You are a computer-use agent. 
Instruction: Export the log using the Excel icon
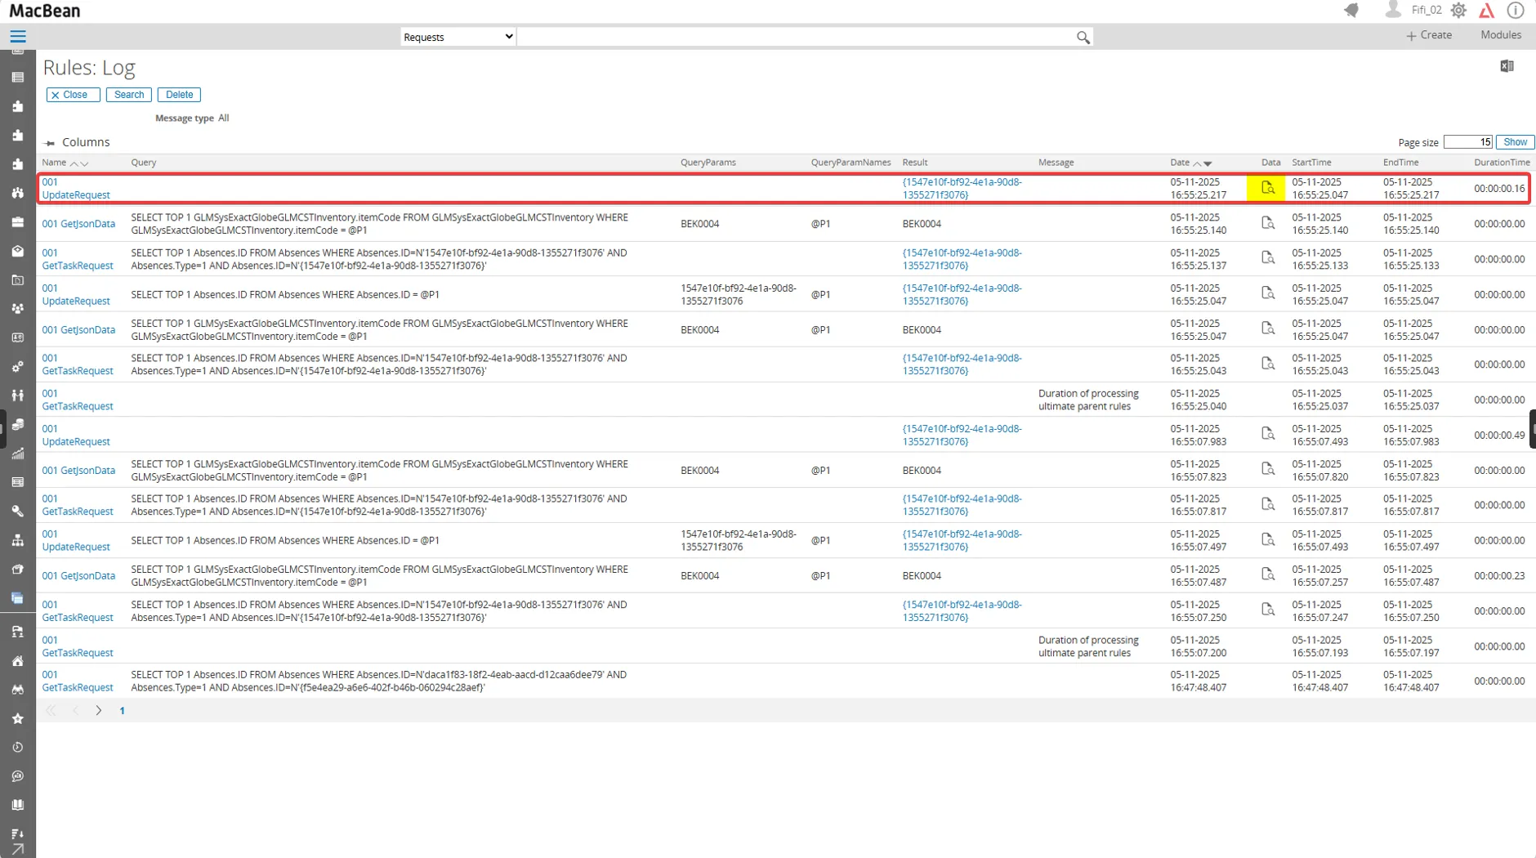1507,66
